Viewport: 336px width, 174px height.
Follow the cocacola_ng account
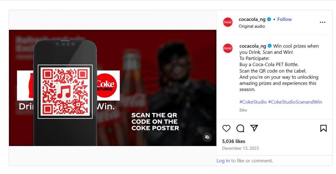pyautogui.click(x=284, y=19)
